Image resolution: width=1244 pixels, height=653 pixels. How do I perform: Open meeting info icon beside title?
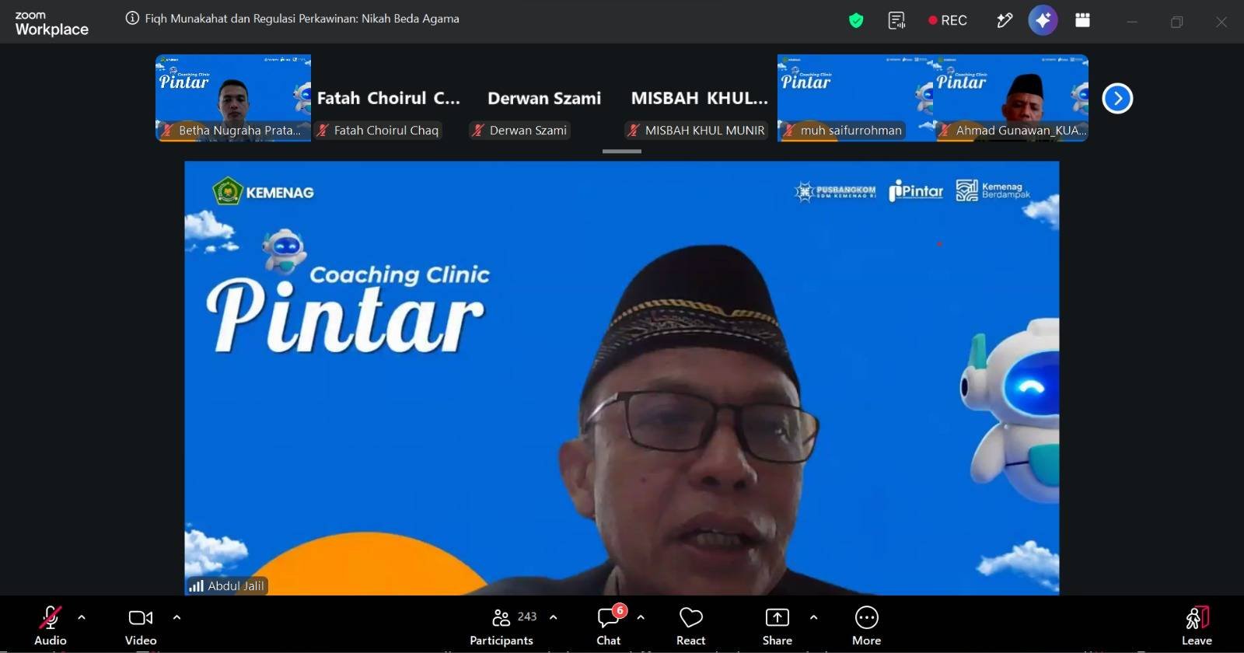(132, 18)
